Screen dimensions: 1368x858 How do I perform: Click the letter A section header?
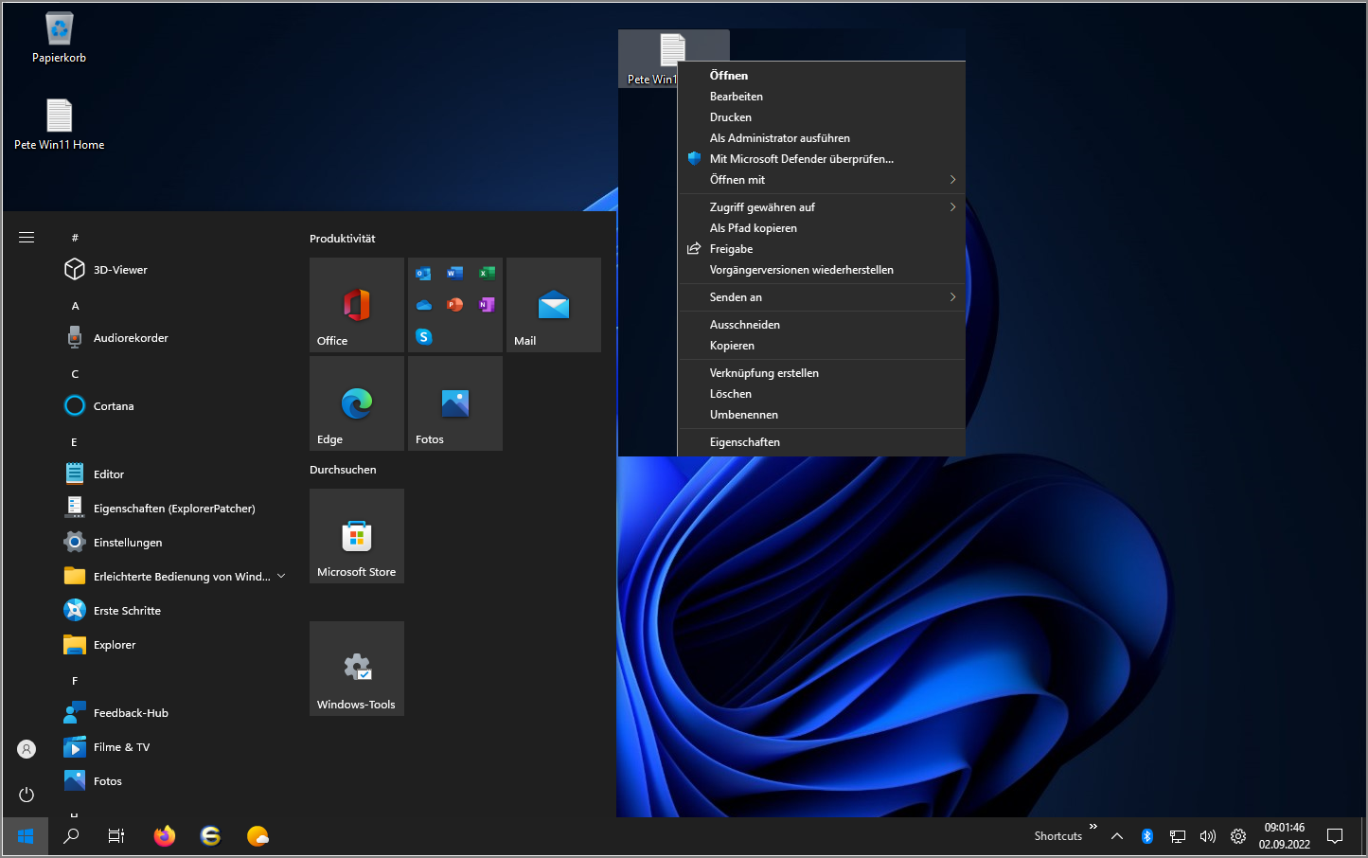click(75, 306)
